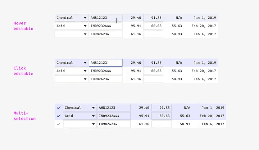Click the 'Click editable' section label

click(23, 71)
